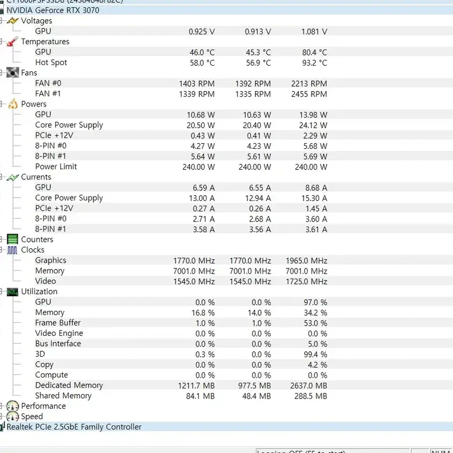Click the Counters green bars icon

[12, 240]
